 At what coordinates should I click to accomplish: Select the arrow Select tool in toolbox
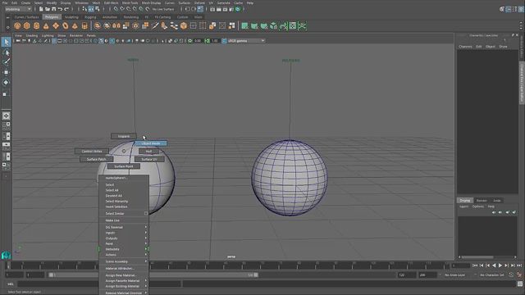[x=6, y=42]
